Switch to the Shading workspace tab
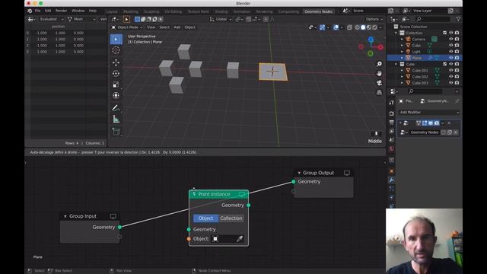The image size is (487, 274). (x=221, y=11)
